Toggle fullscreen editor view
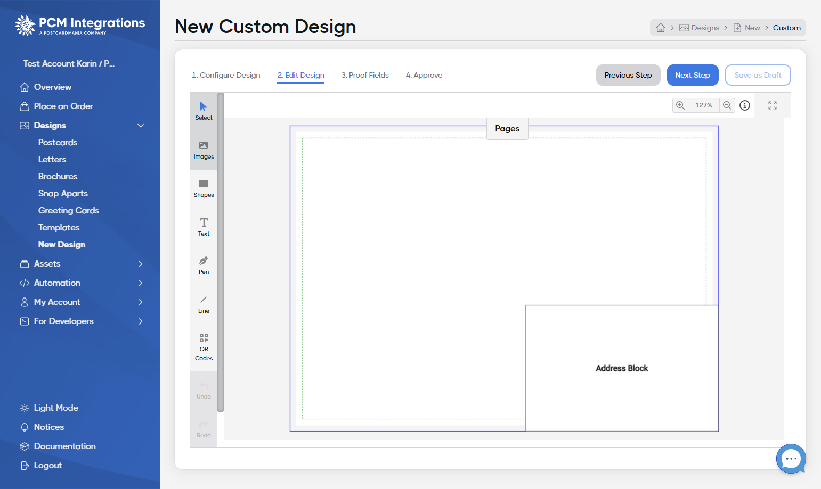Screen dimensions: 821x489 tap(773, 105)
